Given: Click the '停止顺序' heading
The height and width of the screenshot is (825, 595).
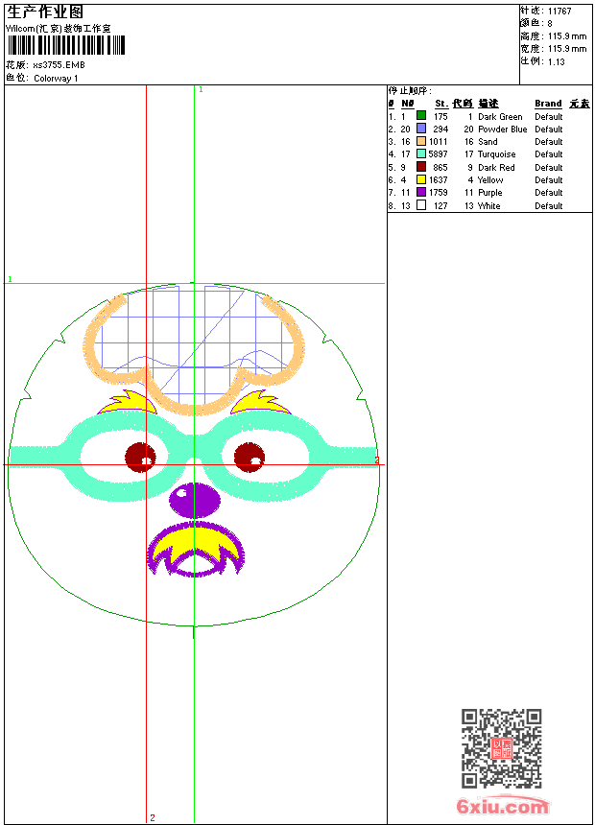Looking at the screenshot, I should [x=410, y=91].
